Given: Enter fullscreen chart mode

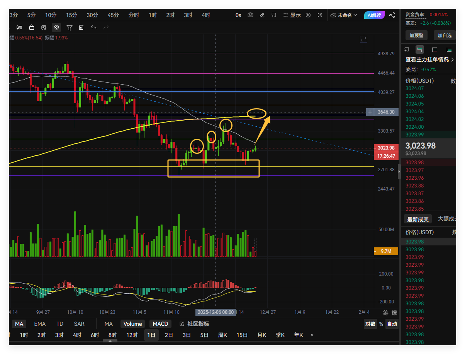Looking at the screenshot, I should (320, 15).
